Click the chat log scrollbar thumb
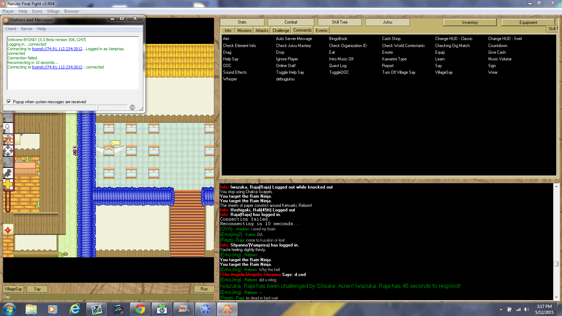562x316 pixels. [556, 264]
